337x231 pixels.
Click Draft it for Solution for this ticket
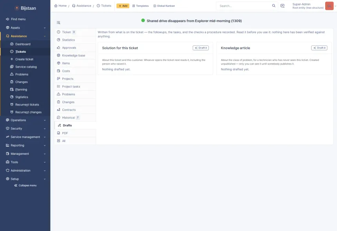(201, 48)
